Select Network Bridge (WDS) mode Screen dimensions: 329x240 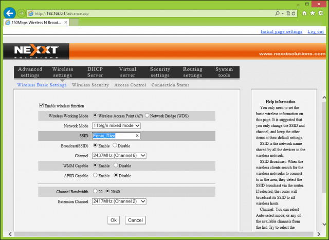tap(147, 116)
